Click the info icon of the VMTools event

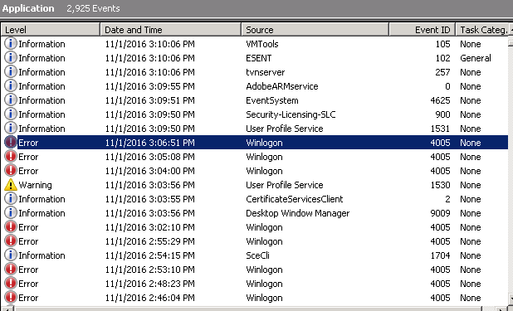pos(11,43)
